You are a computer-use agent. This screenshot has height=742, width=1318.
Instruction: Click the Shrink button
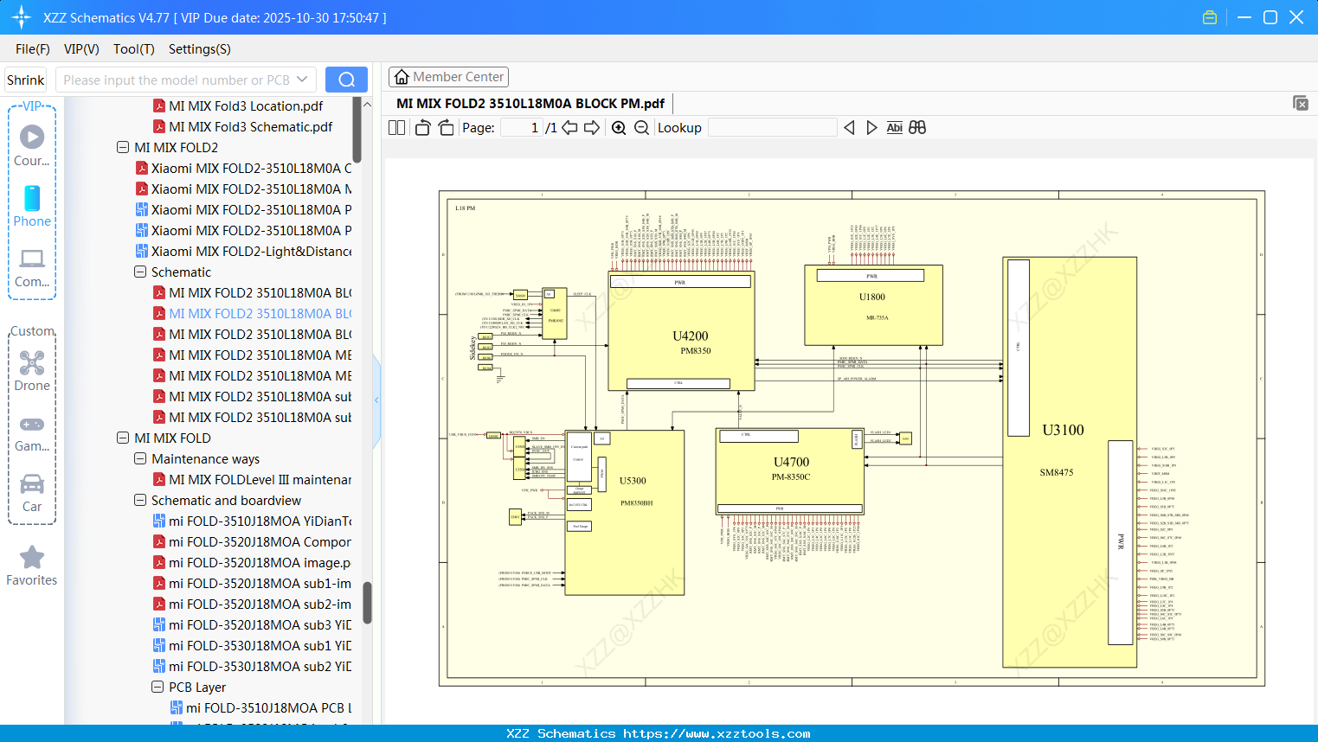click(x=26, y=80)
